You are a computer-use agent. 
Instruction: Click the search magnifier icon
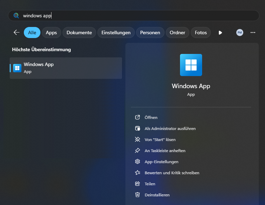16,16
